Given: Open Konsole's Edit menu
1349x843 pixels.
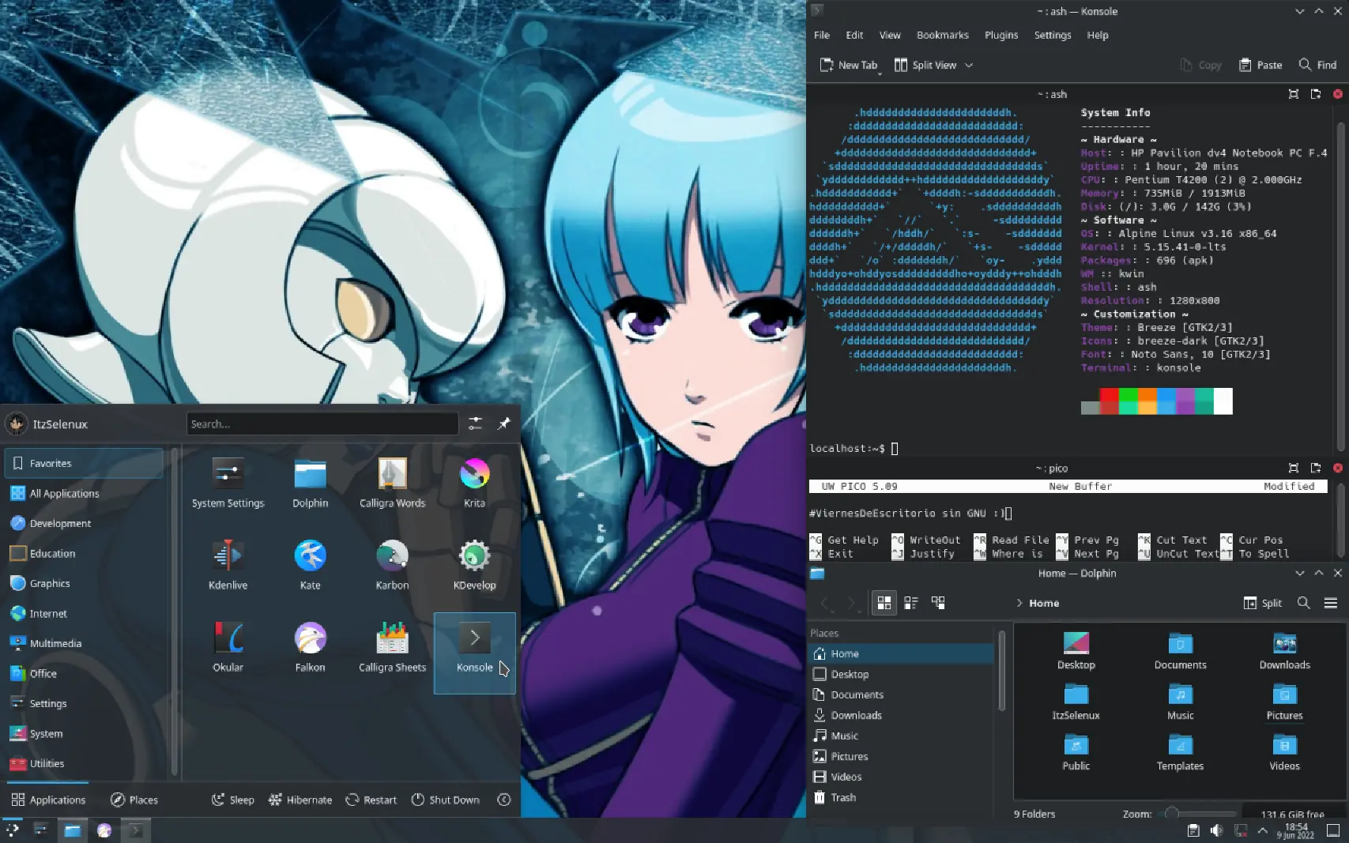Looking at the screenshot, I should coord(854,35).
